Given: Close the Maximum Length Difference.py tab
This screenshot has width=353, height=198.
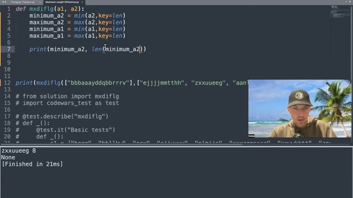Looking at the screenshot, I should point(82,2).
